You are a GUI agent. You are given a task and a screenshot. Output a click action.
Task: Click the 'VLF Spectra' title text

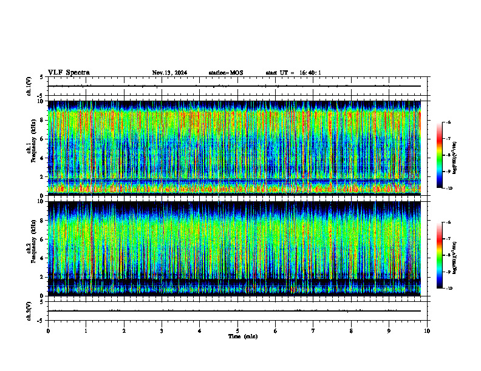point(69,73)
